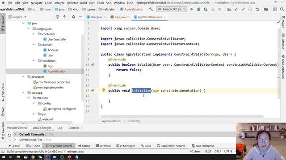Viewport: 286px width, 160px height.
Task: Open the Refactor menu
Action: pyautogui.click(x=72, y=3)
